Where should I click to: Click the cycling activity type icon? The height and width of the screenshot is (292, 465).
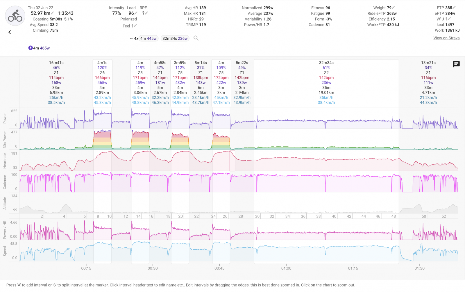(x=15, y=16)
